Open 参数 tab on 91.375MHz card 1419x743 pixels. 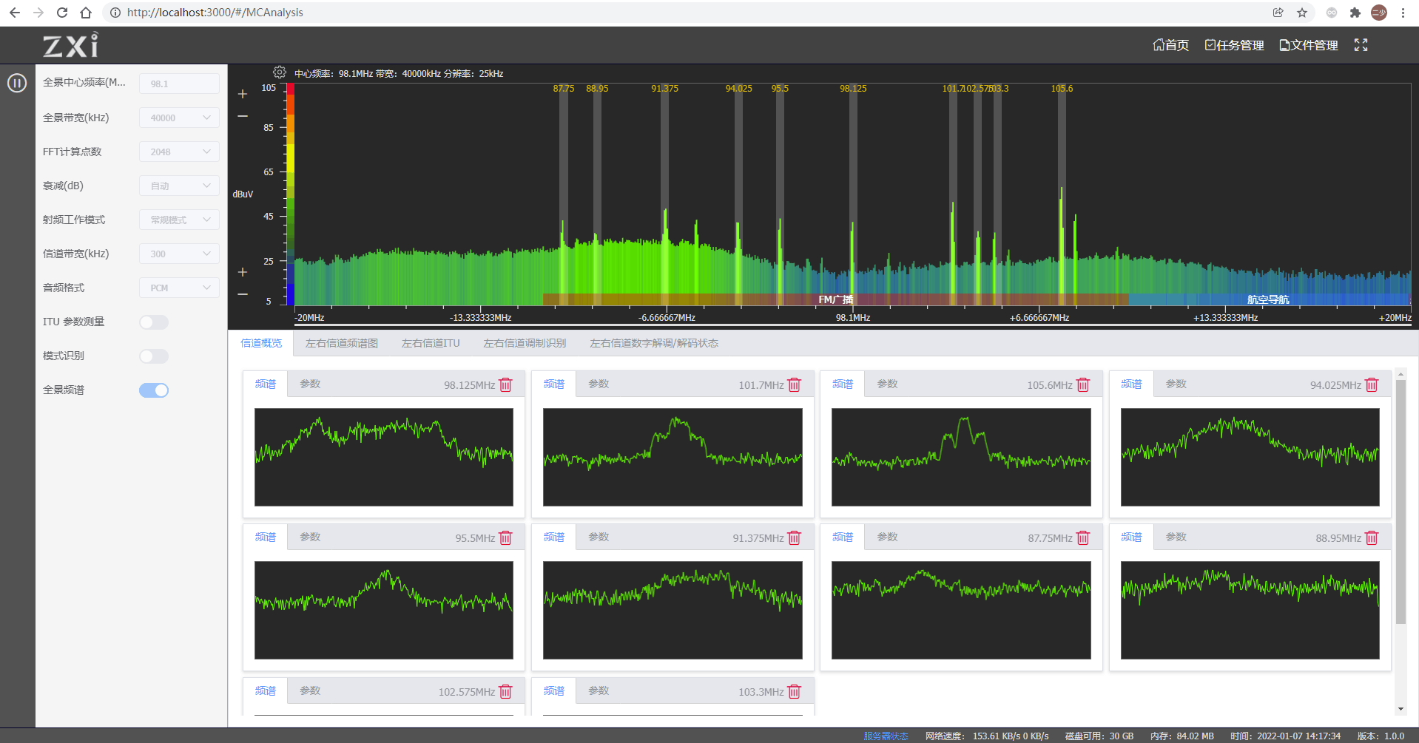[x=599, y=537]
